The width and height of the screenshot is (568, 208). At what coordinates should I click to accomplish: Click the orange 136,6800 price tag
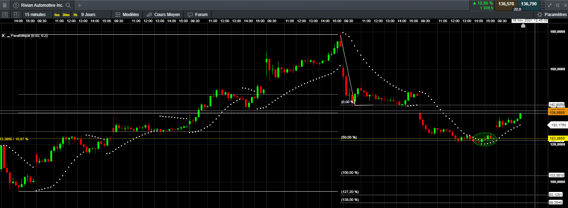click(557, 112)
